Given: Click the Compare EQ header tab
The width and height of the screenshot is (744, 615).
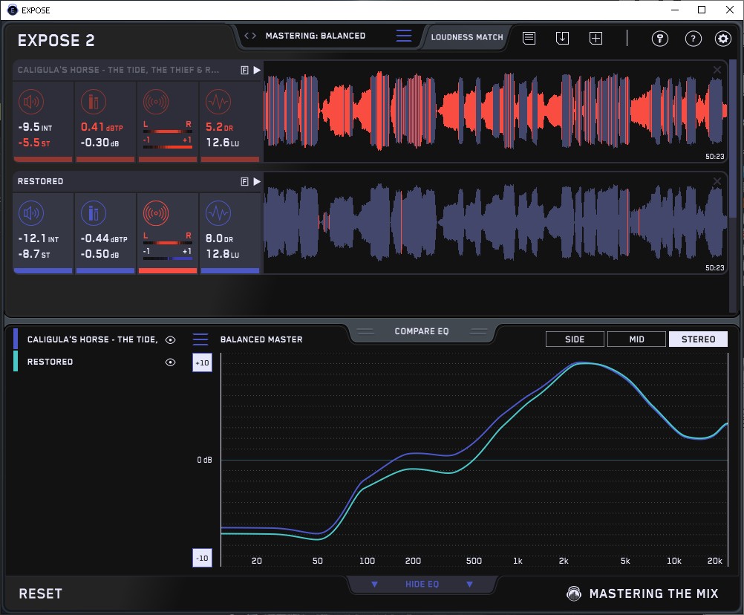Looking at the screenshot, I should coord(421,331).
